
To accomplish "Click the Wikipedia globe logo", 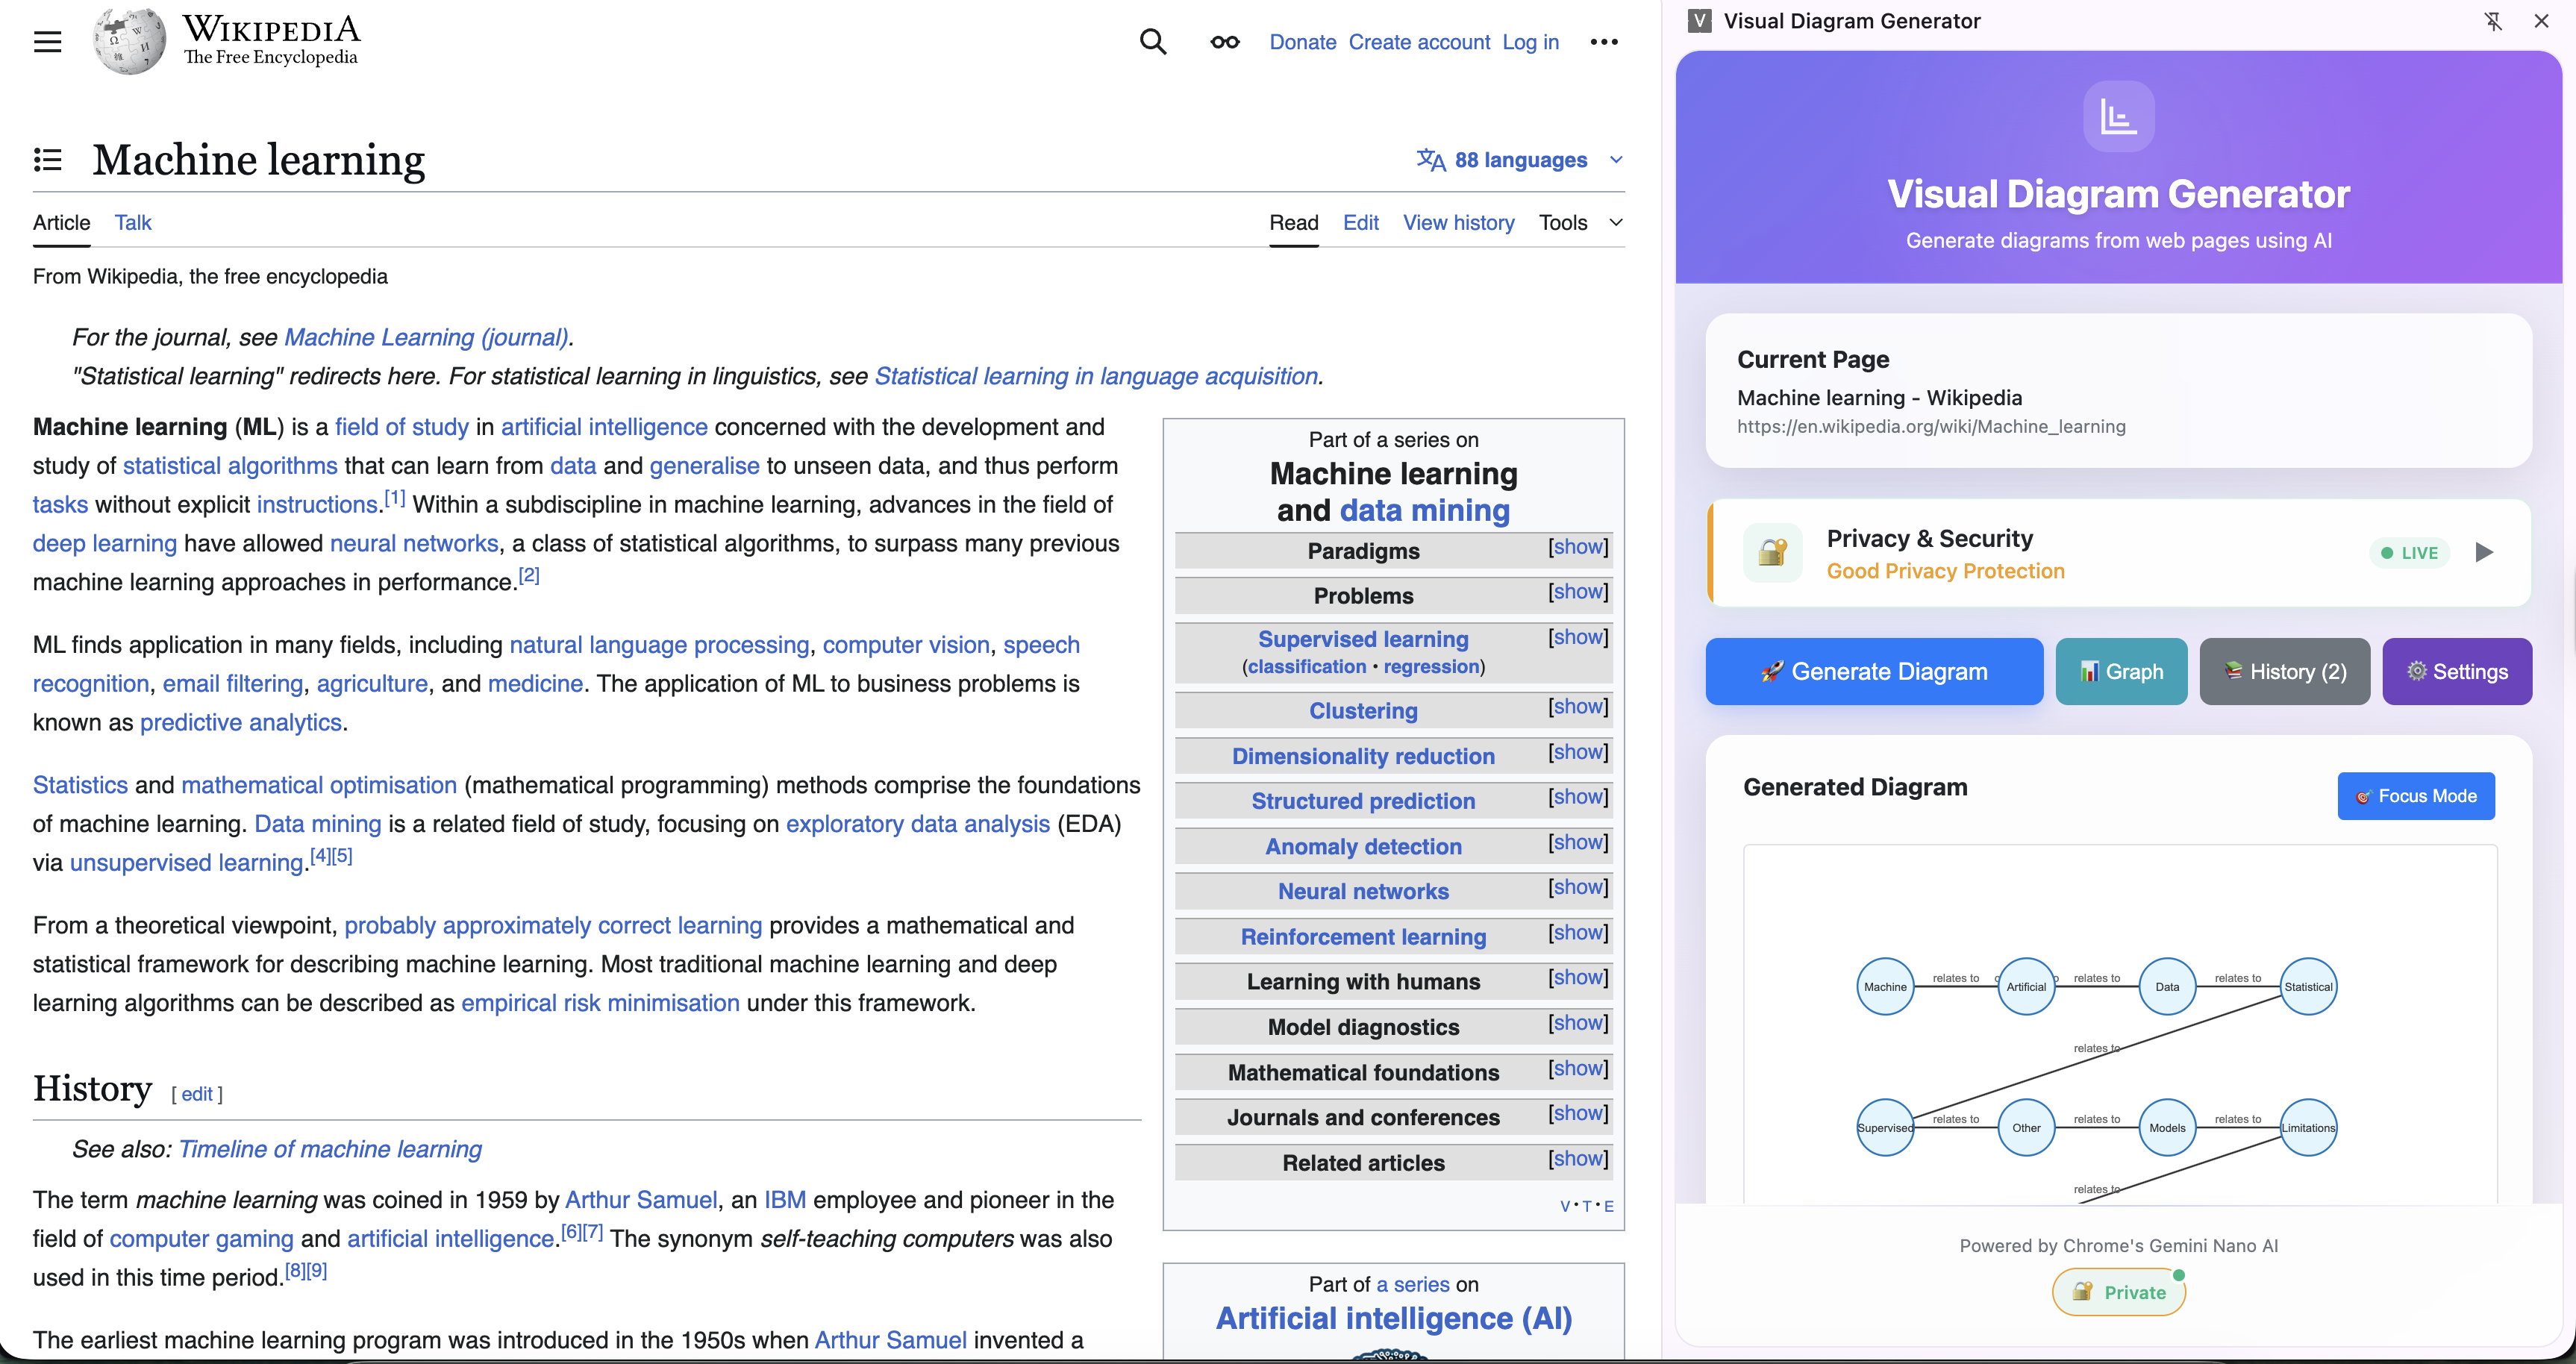I will coord(130,42).
